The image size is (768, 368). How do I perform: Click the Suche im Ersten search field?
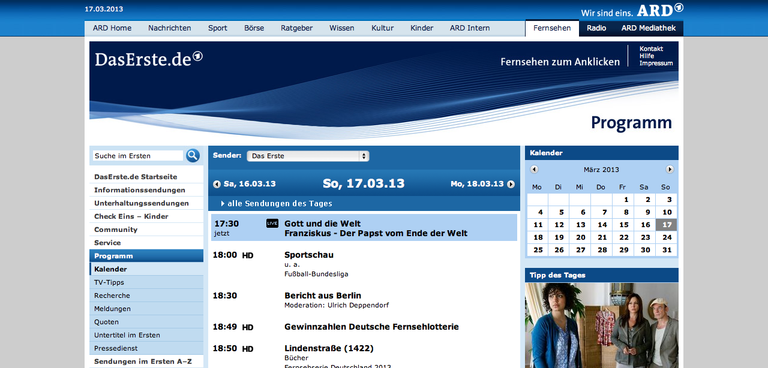point(138,156)
